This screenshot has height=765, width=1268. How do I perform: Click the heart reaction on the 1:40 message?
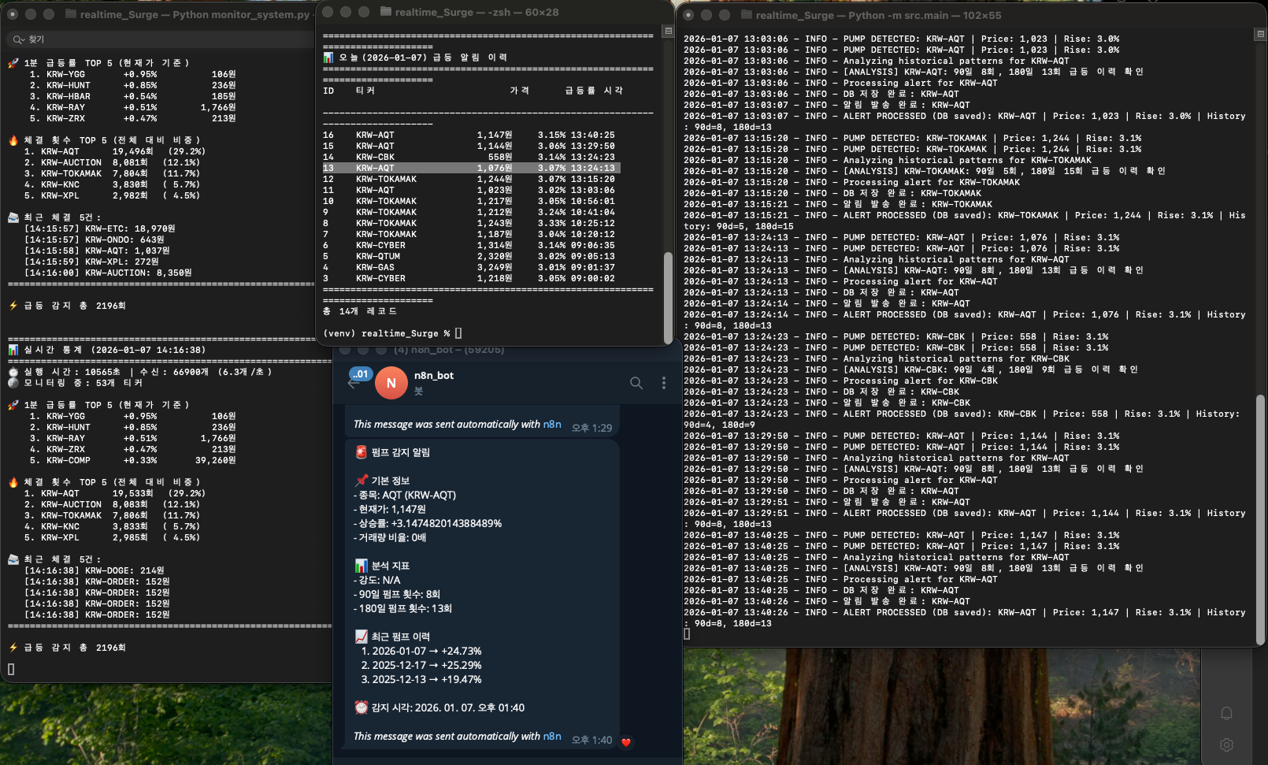point(626,742)
